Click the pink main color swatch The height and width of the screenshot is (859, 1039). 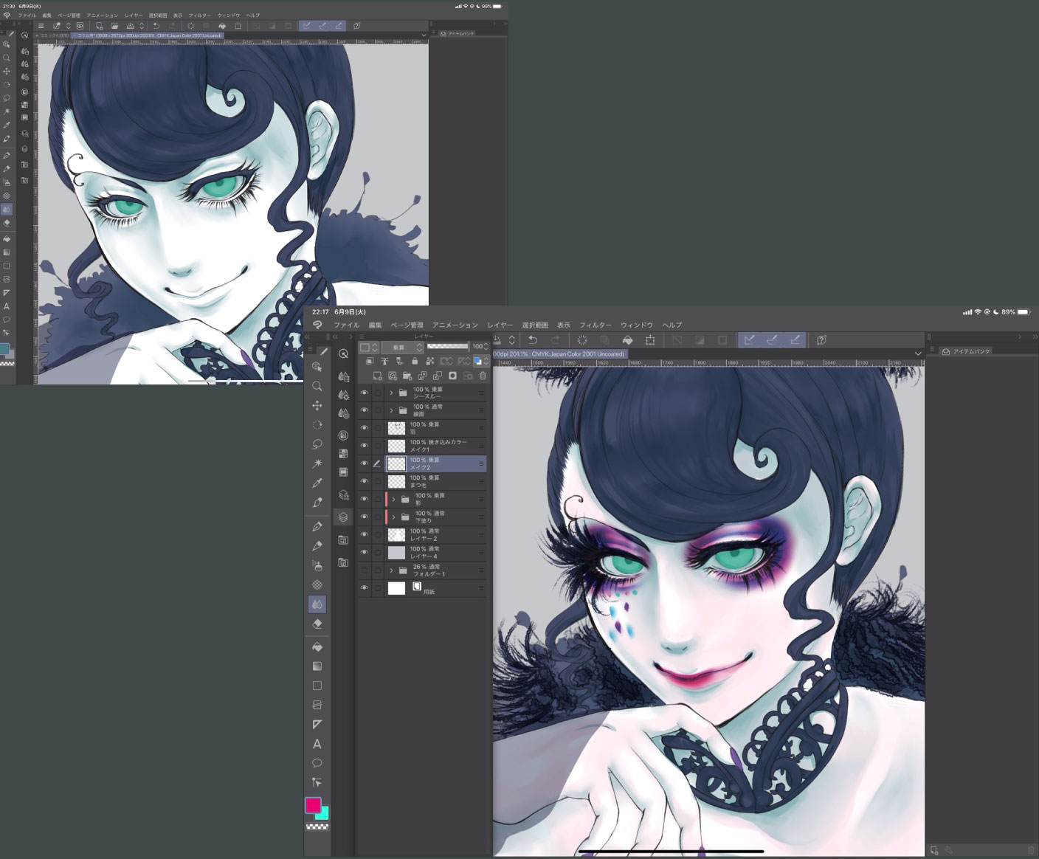click(313, 805)
